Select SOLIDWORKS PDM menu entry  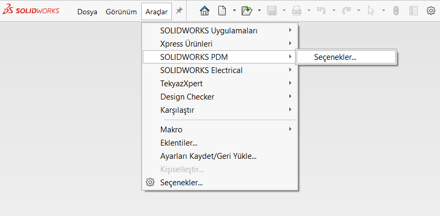point(219,57)
